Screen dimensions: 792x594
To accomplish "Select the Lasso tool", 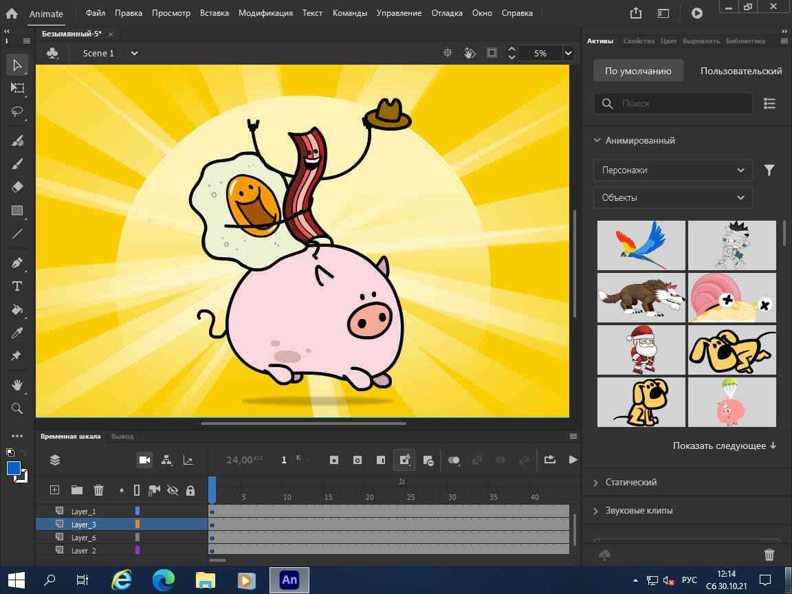I will click(17, 111).
